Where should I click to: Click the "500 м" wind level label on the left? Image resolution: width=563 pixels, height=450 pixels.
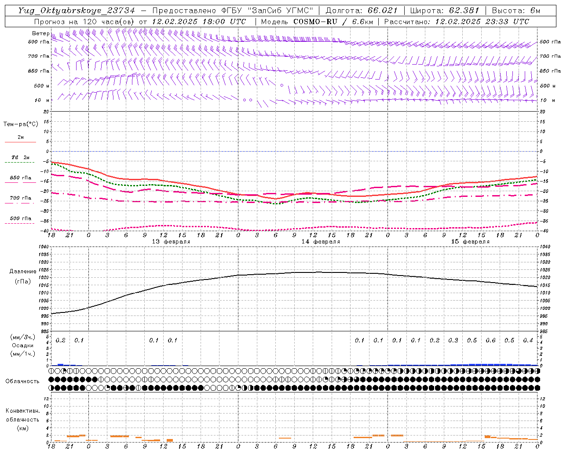pos(42,86)
